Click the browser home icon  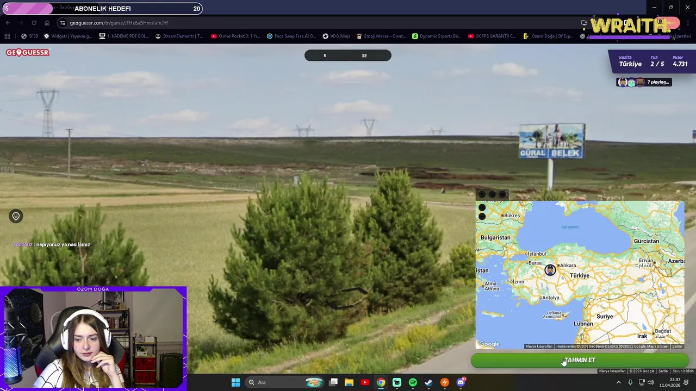[x=47, y=23]
